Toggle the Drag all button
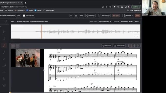This screenshot has width=166, height=93. click(116, 21)
